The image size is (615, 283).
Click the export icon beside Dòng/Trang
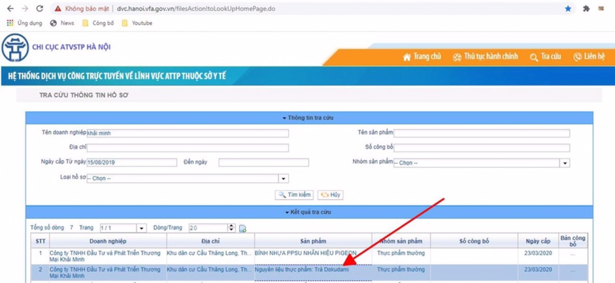pos(242,228)
